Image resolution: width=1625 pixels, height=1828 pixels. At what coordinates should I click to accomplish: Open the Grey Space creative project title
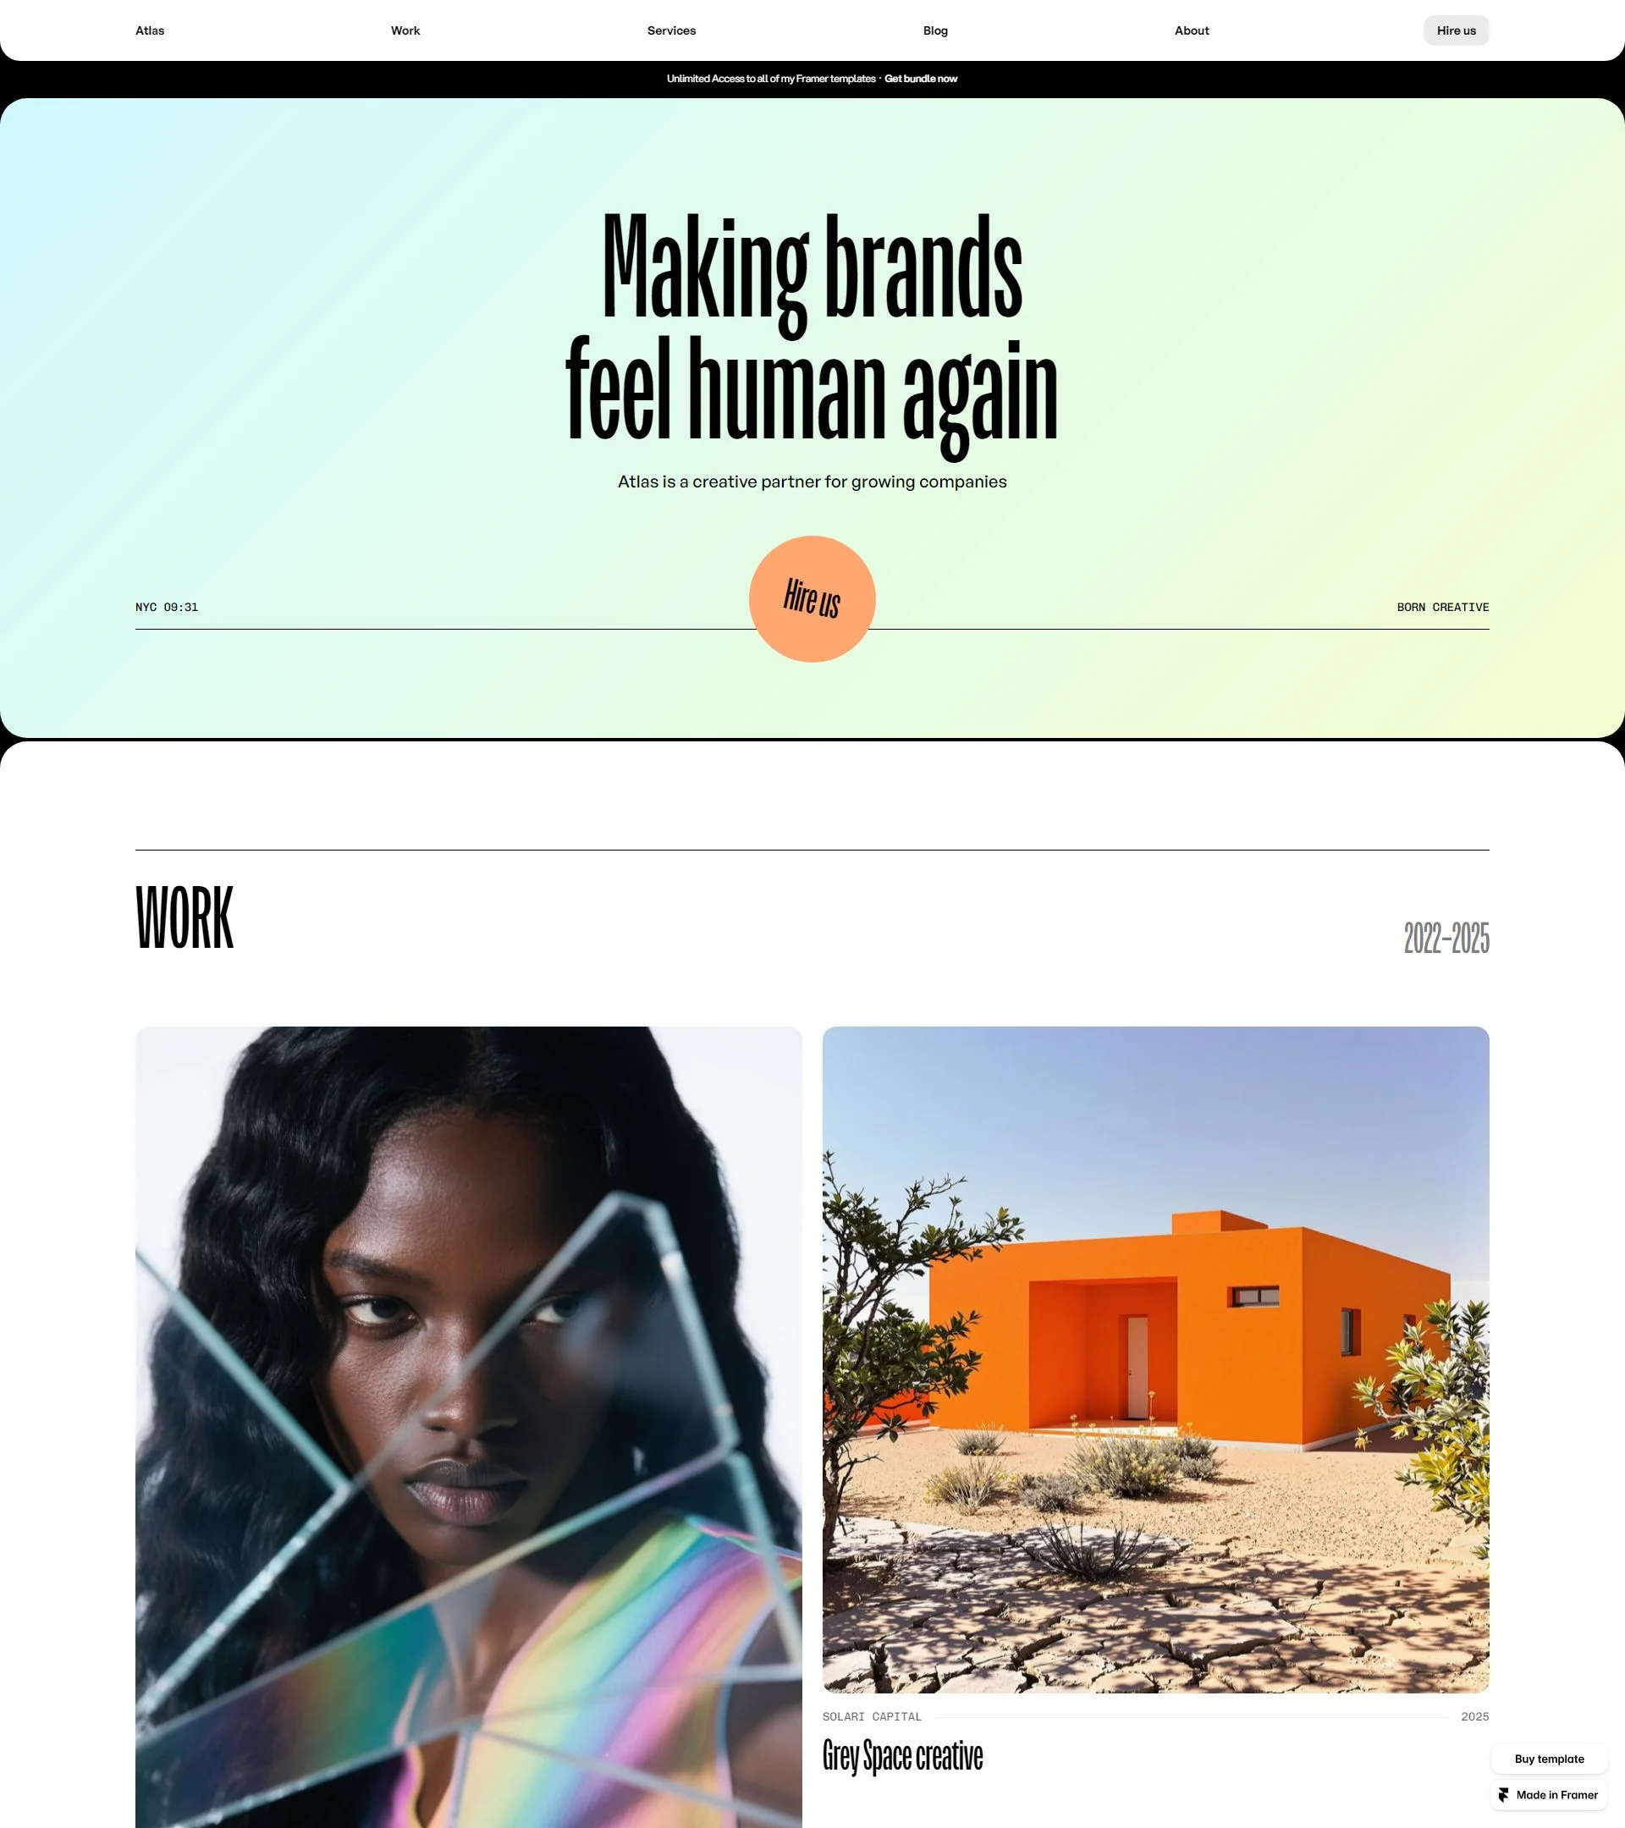pyautogui.click(x=902, y=1756)
